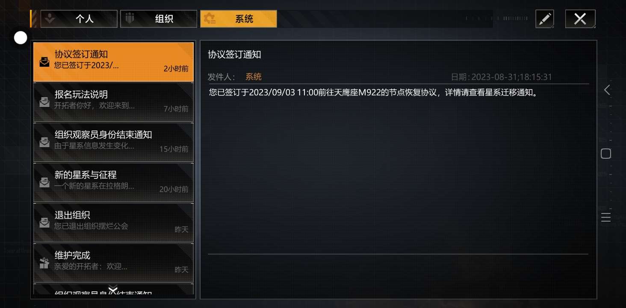
Task: Close the mailbox with the X button
Action: (x=580, y=19)
